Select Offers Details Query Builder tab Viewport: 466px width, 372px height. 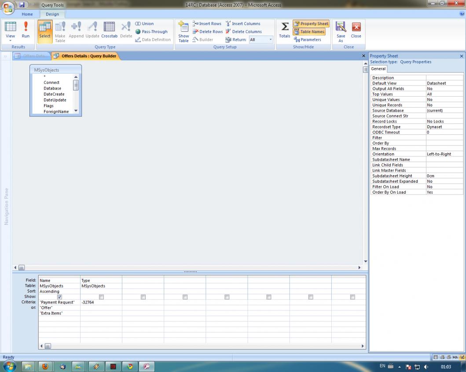tap(86, 56)
